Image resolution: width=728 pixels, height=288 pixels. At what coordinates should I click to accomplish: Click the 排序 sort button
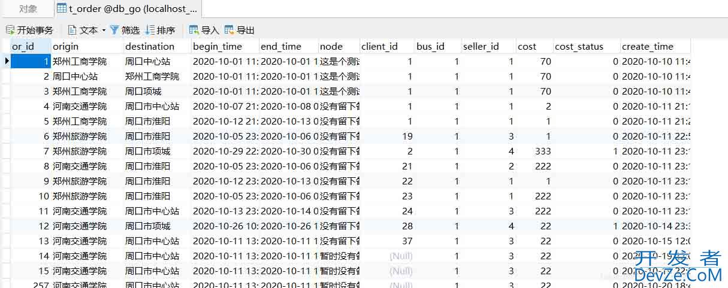coord(161,30)
